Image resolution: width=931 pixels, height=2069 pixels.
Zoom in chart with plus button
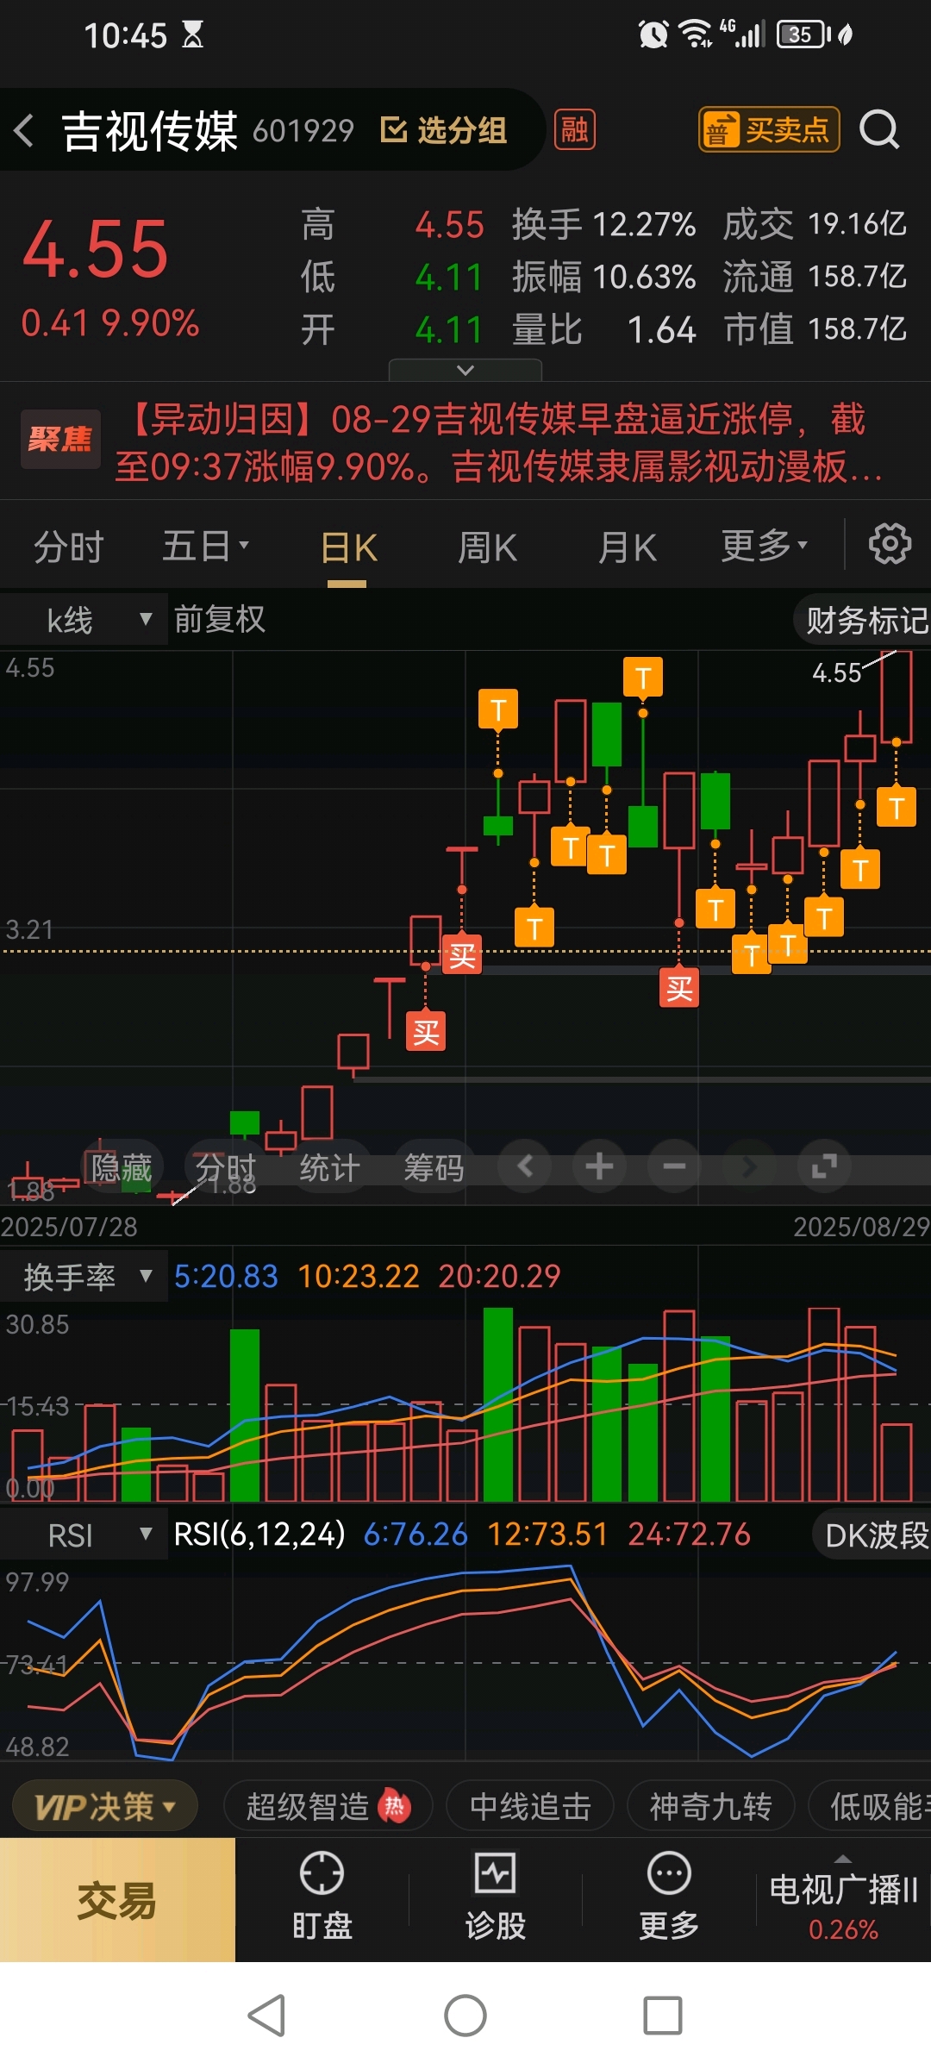coord(599,1166)
